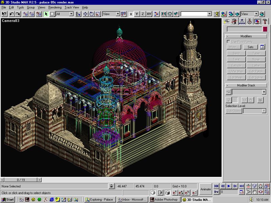Click the object color swatch
This screenshot has width=271, height=203.
point(265,29)
